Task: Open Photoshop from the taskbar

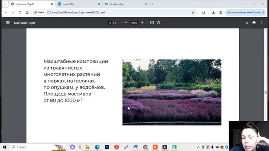Action: coord(107,147)
